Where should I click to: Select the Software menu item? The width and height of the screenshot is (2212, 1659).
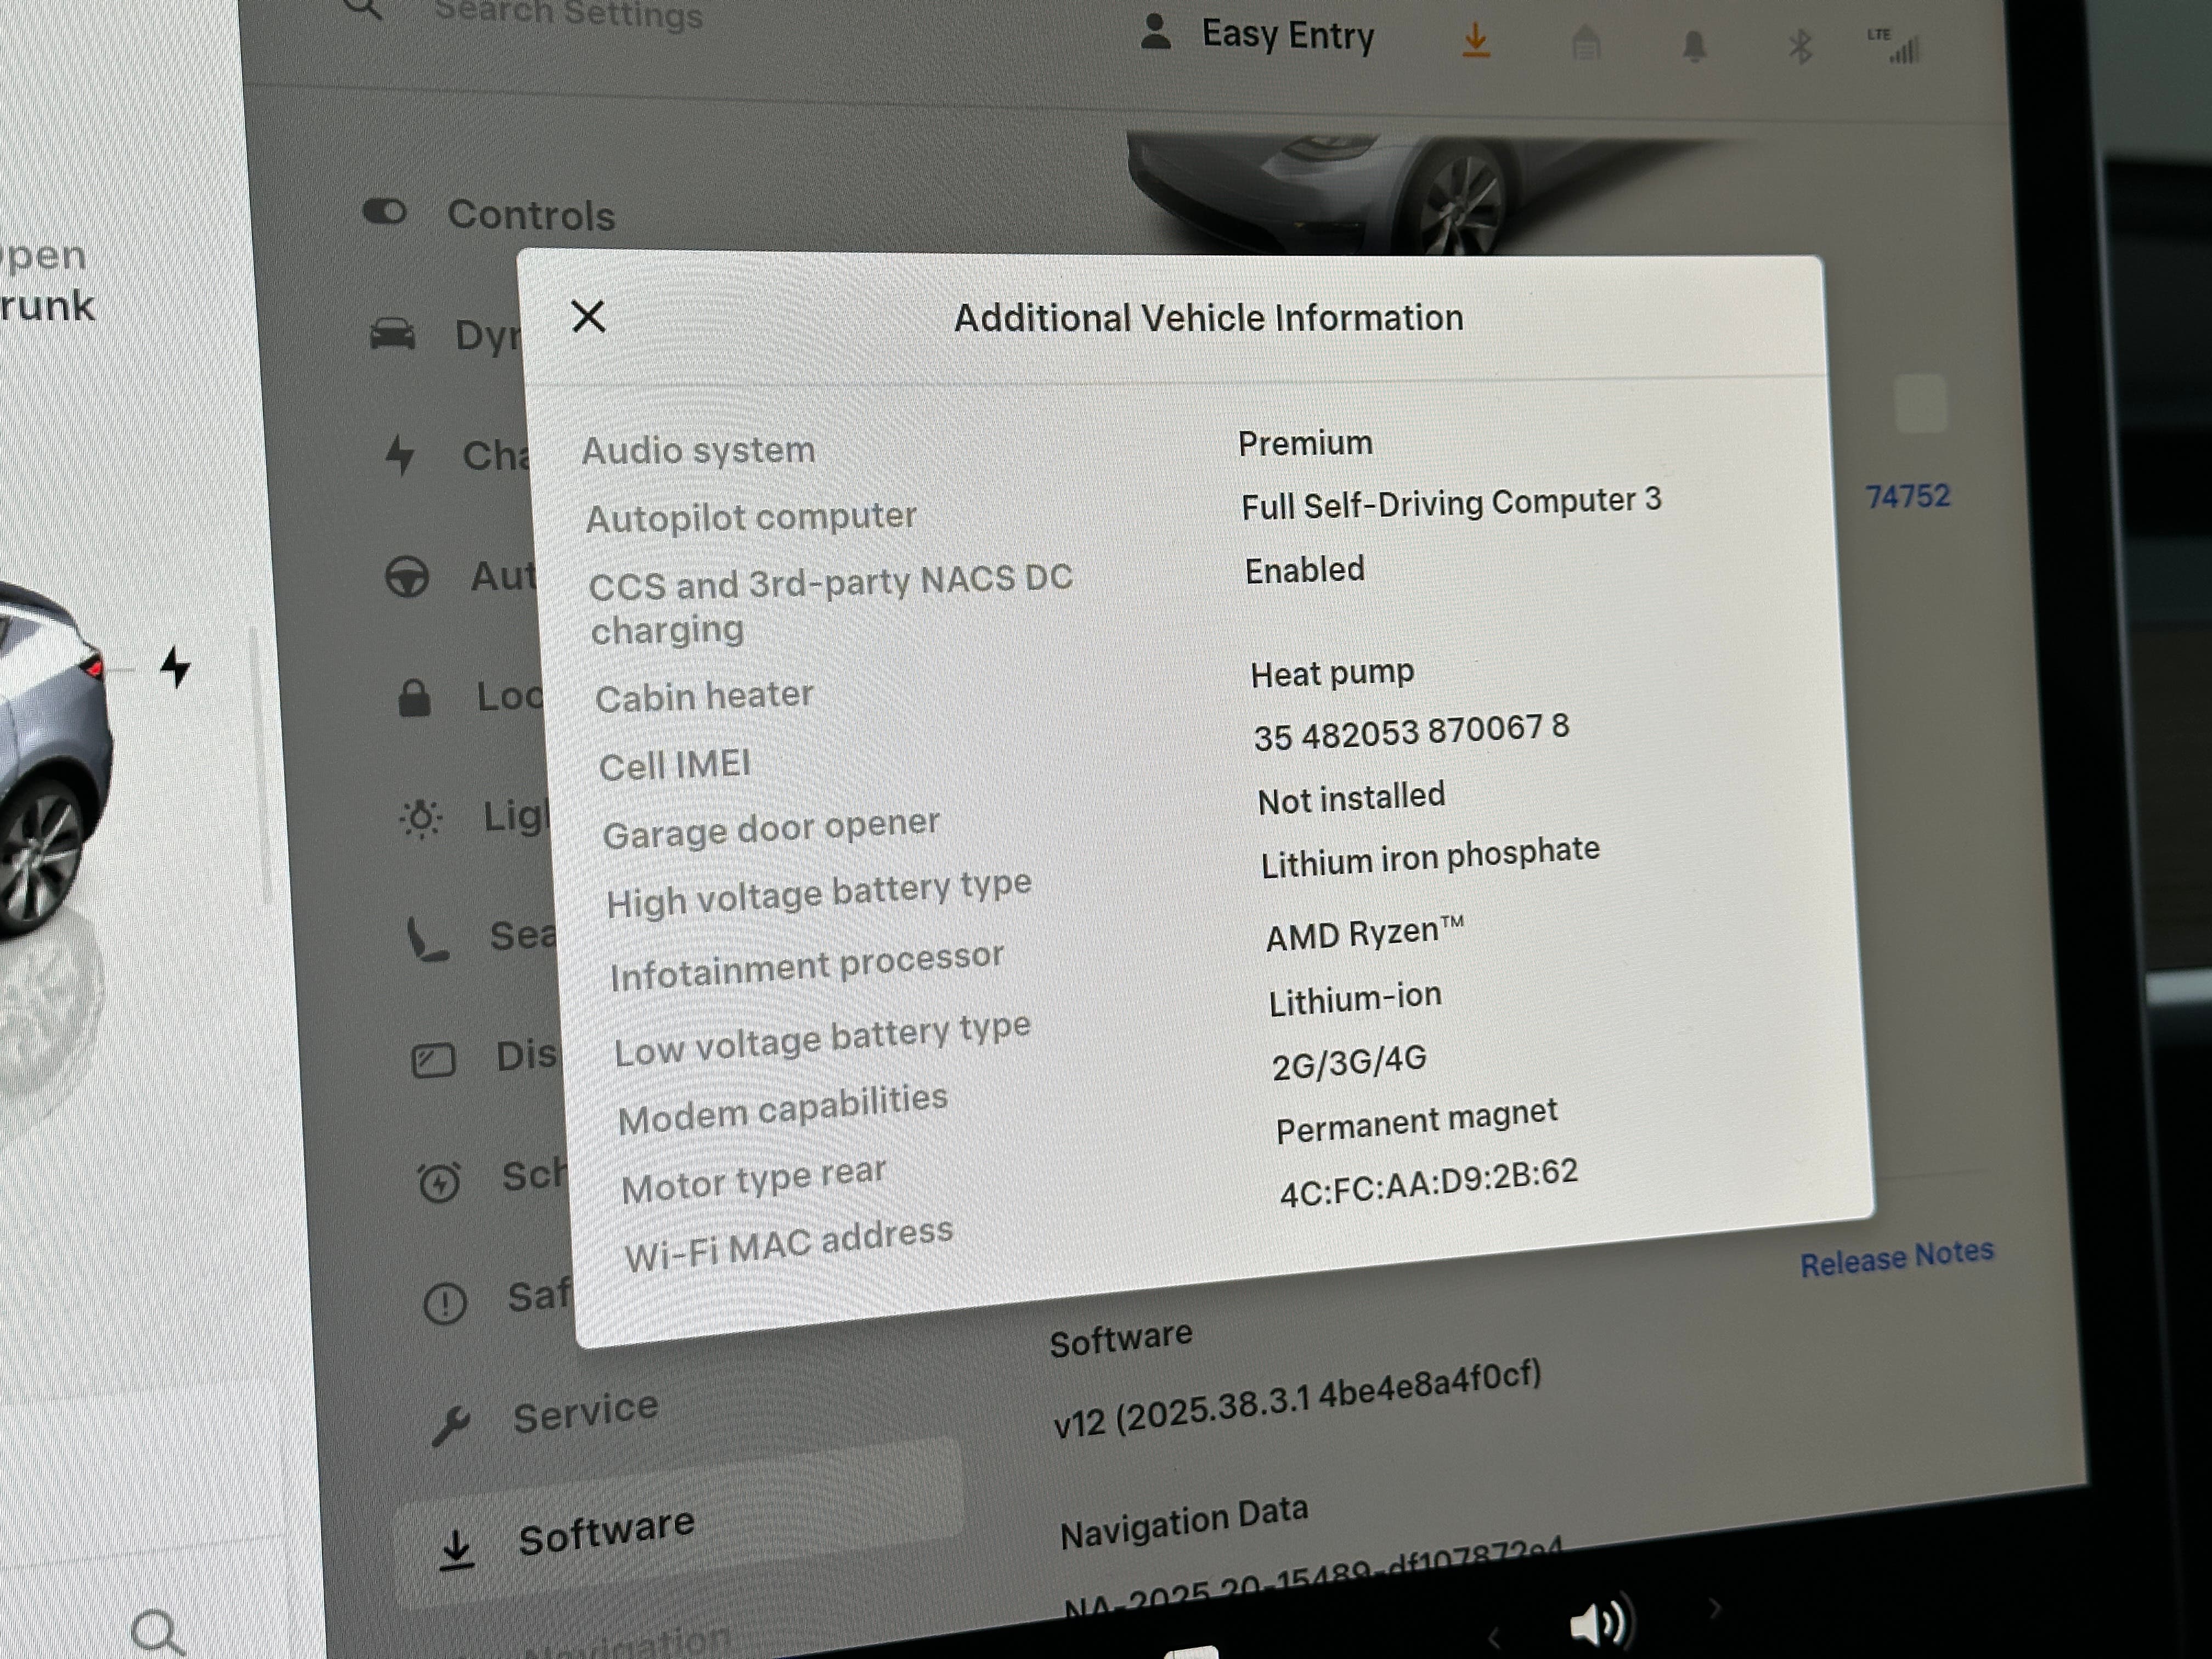coord(605,1532)
